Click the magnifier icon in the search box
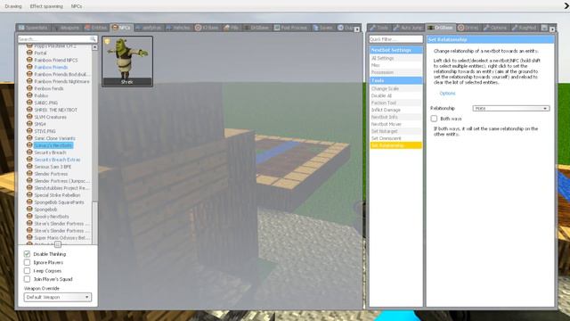The width and height of the screenshot is (570, 321). click(x=93, y=38)
